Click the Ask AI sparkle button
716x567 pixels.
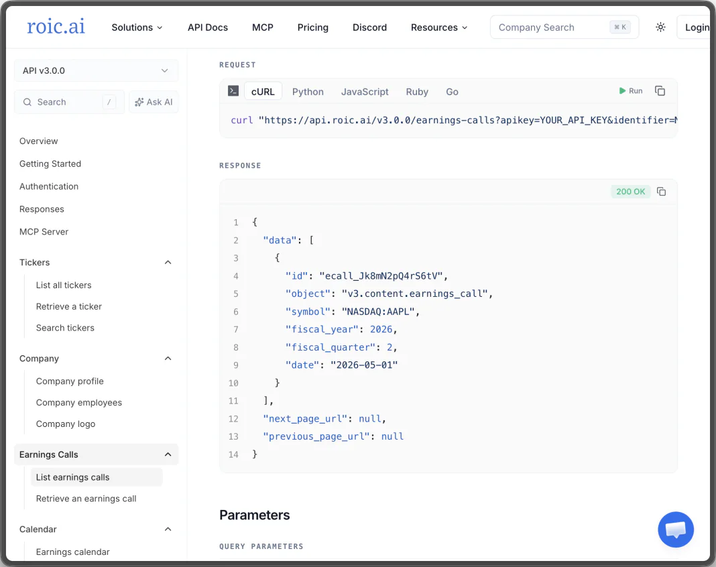pos(154,102)
